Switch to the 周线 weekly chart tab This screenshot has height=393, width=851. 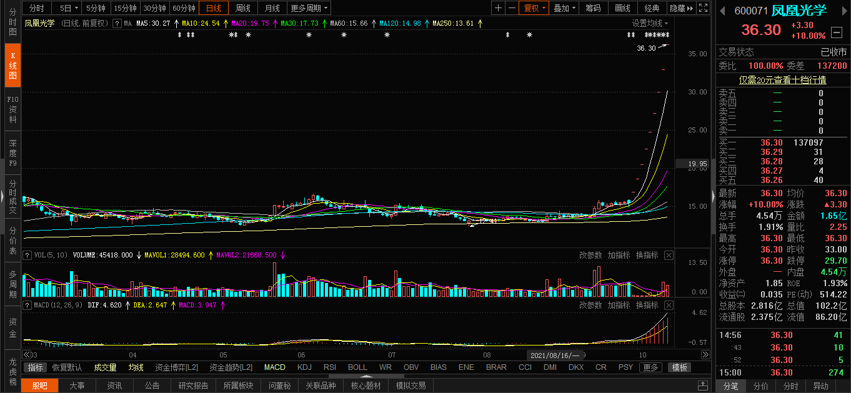point(242,8)
